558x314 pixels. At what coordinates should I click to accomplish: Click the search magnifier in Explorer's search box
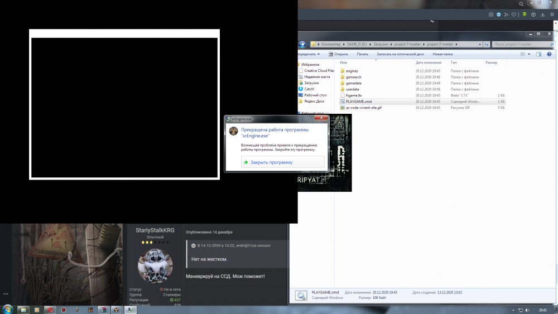(x=552, y=44)
